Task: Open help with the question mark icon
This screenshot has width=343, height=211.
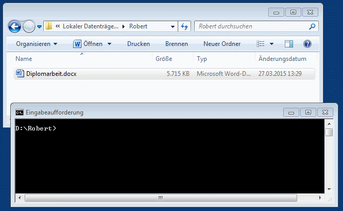Action: coord(307,44)
